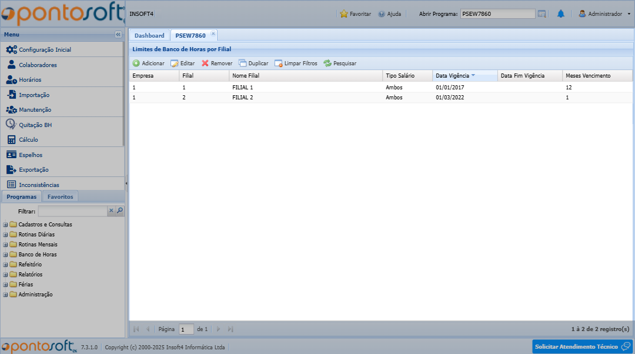Viewport: 635px width, 354px height.
Task: Switch to the Favoritos tab
Action: pyautogui.click(x=61, y=197)
